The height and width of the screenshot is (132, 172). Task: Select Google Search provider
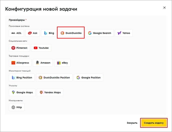pyautogui.click(x=99, y=33)
